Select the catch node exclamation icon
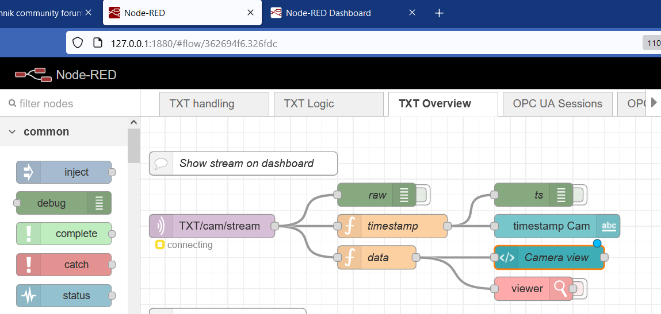The height and width of the screenshot is (314, 661). (x=29, y=264)
